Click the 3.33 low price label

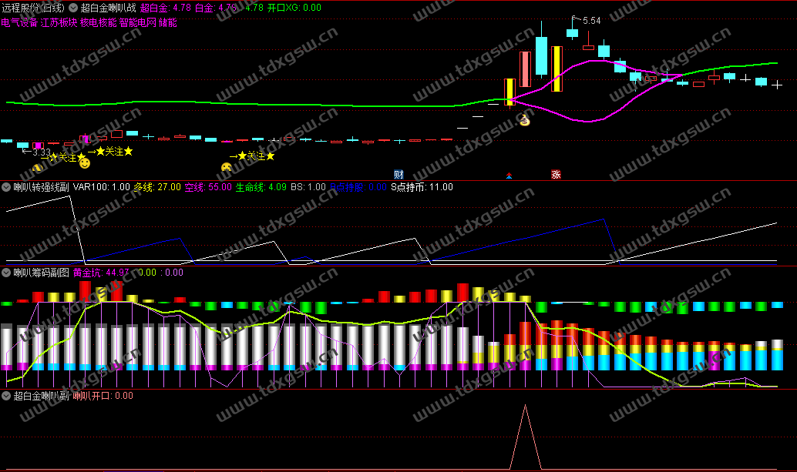(x=42, y=152)
